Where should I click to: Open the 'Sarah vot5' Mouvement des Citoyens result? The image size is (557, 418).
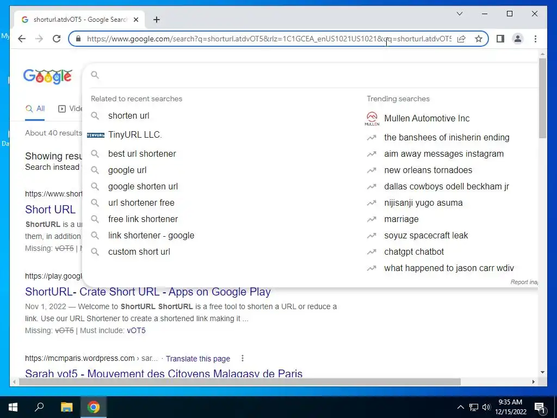pos(164,373)
